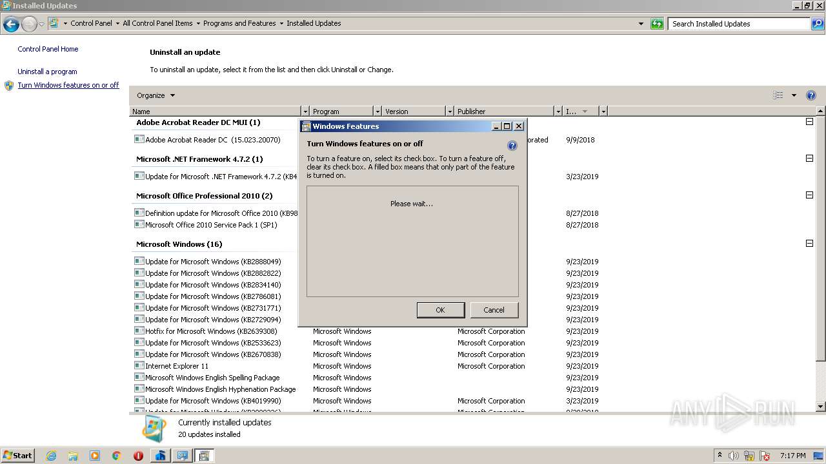Click the red shield tray icon
Image resolution: width=826 pixels, height=464 pixels.
pos(765,456)
